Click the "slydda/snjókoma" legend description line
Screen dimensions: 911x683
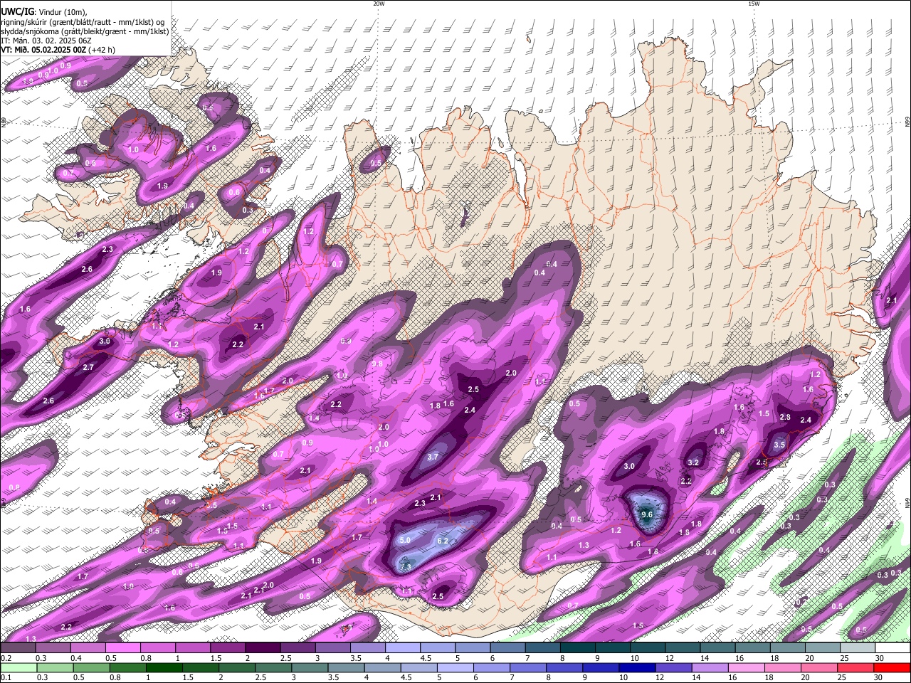[84, 31]
